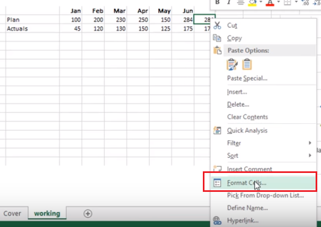Open the fill color dropdown arrow
This screenshot has width=321, height=227.
tap(261, 2)
